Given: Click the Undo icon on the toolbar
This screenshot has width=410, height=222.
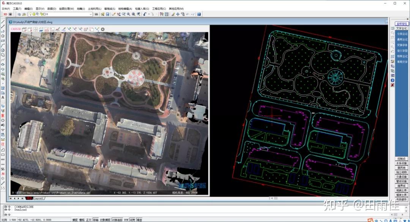Looking at the screenshot, I should pyautogui.click(x=144, y=14).
